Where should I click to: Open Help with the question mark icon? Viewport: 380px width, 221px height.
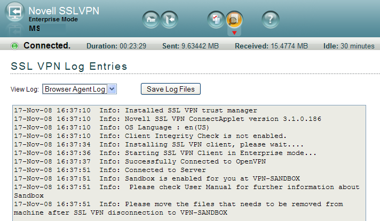(x=270, y=20)
